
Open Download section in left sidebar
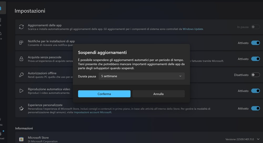[x=2, y=135]
